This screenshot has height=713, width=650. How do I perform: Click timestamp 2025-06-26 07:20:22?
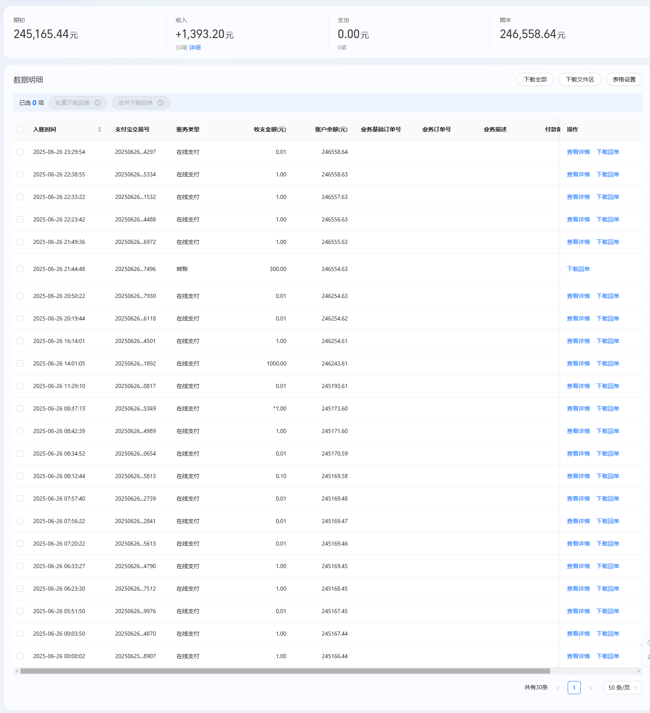[59, 544]
